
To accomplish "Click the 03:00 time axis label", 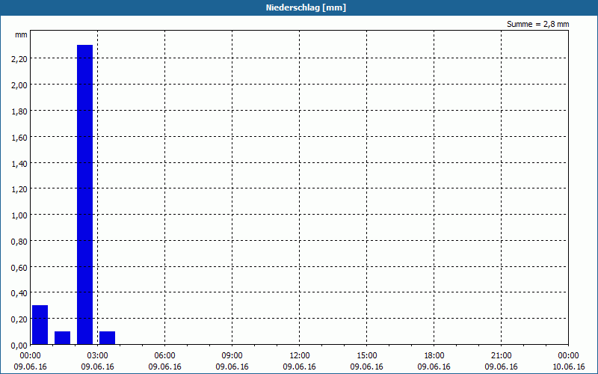I will (97, 356).
